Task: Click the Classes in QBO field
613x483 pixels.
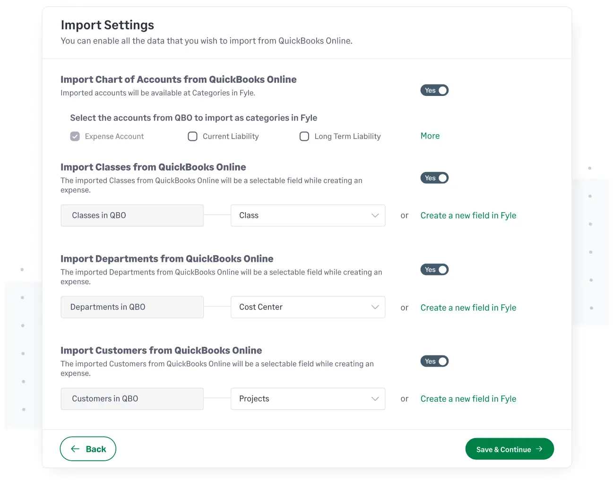Action: click(132, 216)
